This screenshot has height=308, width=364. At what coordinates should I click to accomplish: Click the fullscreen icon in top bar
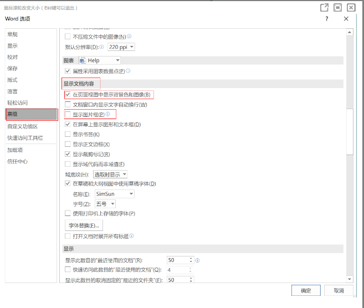point(337,7)
